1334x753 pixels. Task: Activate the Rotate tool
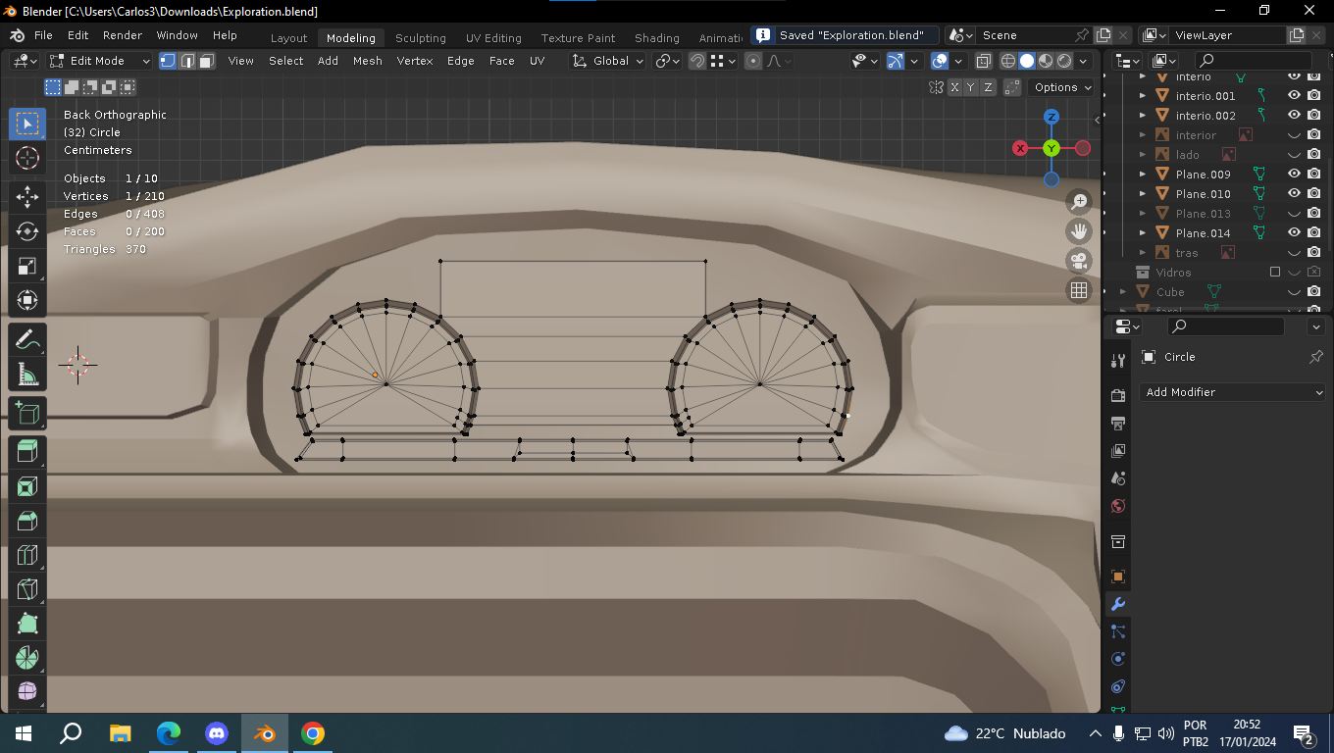27,231
